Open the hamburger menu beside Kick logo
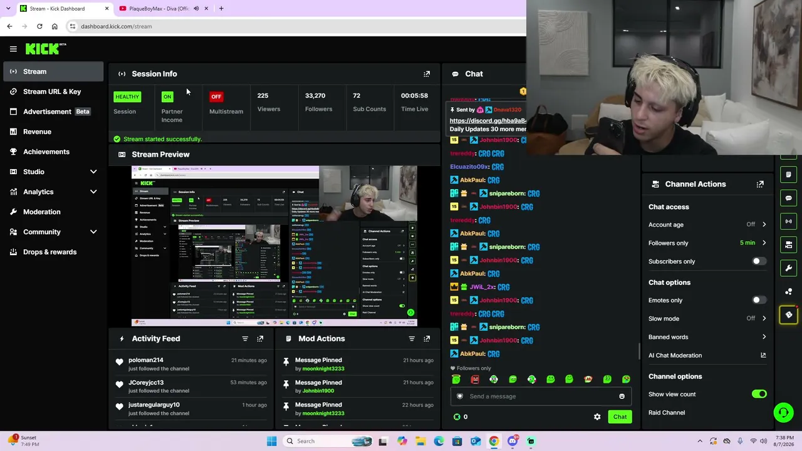 [13, 49]
